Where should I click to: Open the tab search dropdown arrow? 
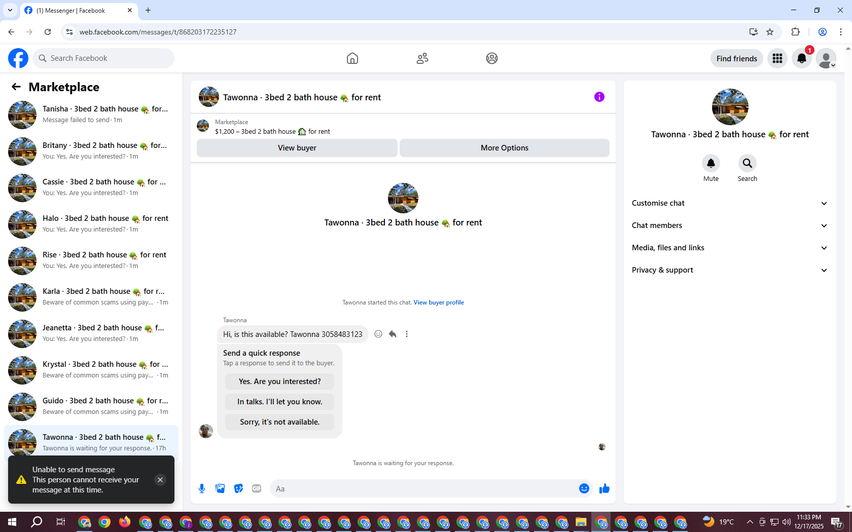tap(10, 10)
